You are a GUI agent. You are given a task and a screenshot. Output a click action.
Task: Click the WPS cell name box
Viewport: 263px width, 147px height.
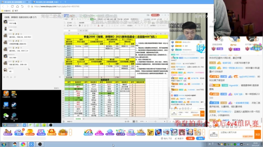click(70, 31)
